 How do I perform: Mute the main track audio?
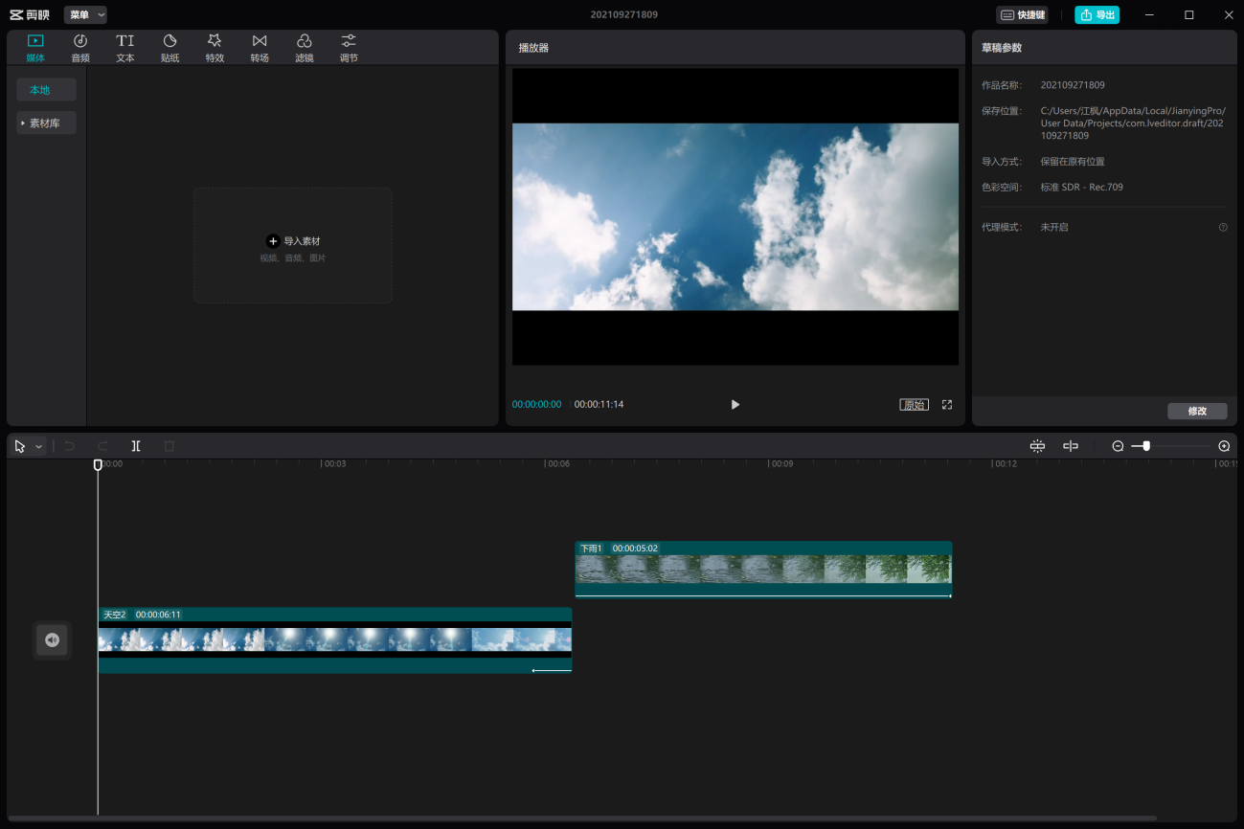pyautogui.click(x=53, y=639)
